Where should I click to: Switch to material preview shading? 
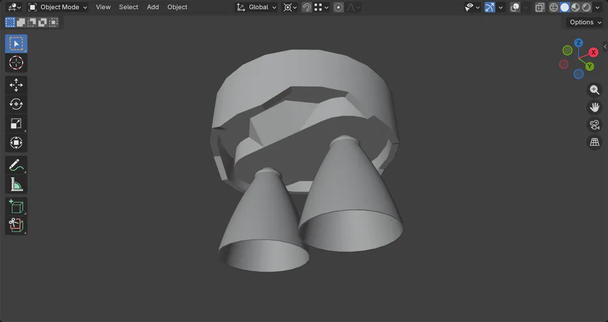coord(576,7)
